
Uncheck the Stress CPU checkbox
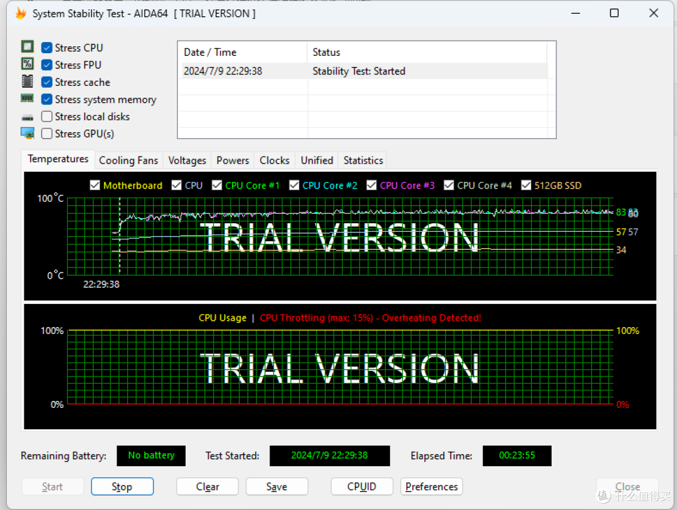[x=46, y=48]
